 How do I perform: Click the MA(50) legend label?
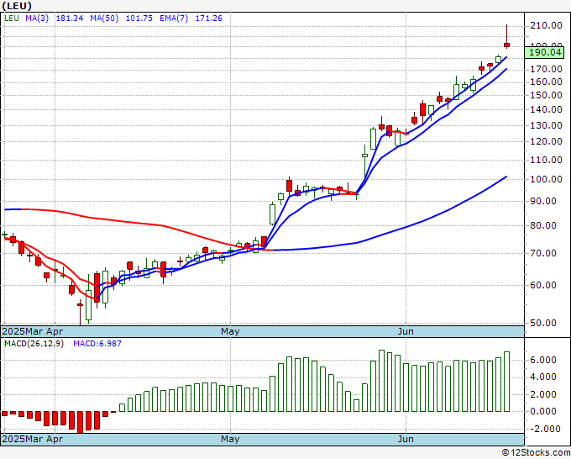click(x=104, y=18)
